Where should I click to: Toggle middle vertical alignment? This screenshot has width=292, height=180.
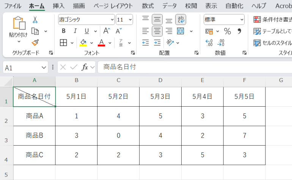coord(157,19)
